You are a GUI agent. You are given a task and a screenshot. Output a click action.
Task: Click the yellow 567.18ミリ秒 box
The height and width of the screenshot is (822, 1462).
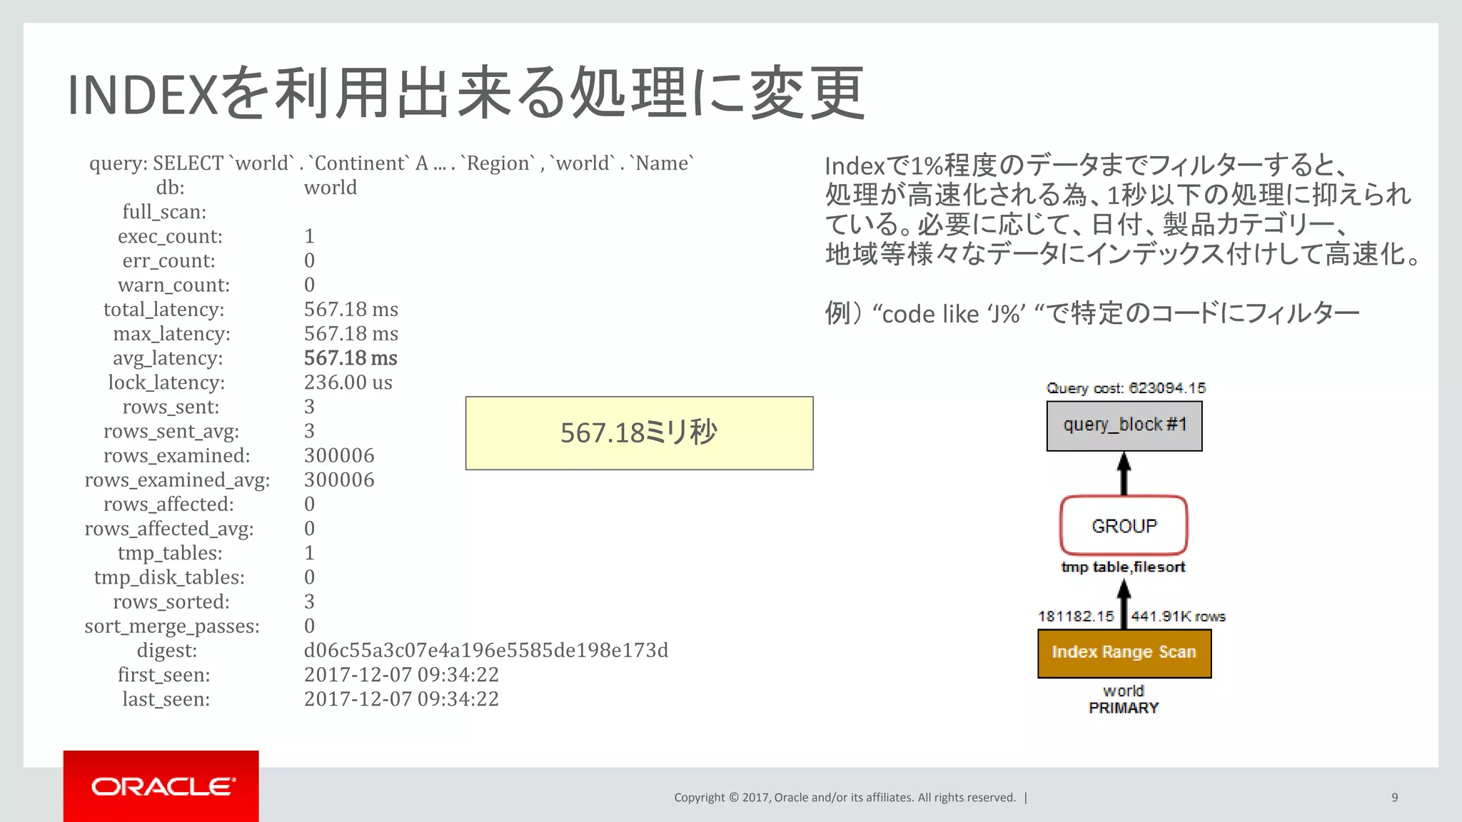coord(639,433)
